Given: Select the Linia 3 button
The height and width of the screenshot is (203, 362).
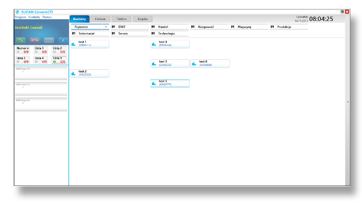Looking at the screenshot, I should (23, 60).
